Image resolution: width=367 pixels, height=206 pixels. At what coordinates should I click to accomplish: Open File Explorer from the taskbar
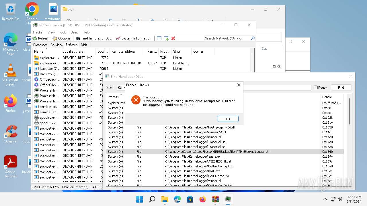pos(165,199)
